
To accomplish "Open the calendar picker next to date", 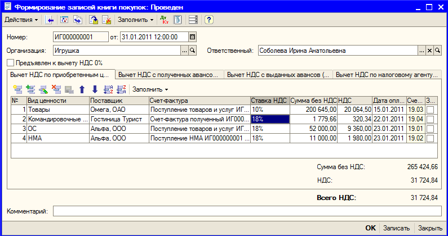I will (193, 37).
